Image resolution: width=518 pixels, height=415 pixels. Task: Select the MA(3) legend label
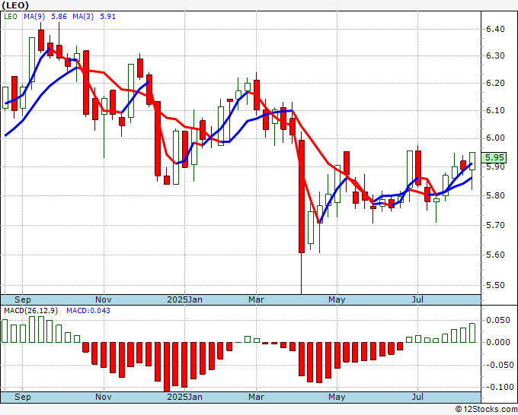(83, 17)
